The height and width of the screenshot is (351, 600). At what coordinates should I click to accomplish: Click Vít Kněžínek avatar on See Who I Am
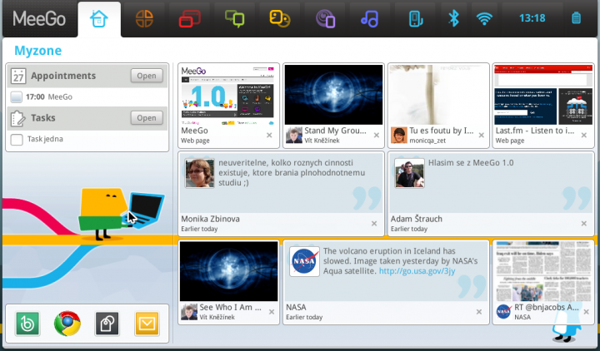click(189, 312)
